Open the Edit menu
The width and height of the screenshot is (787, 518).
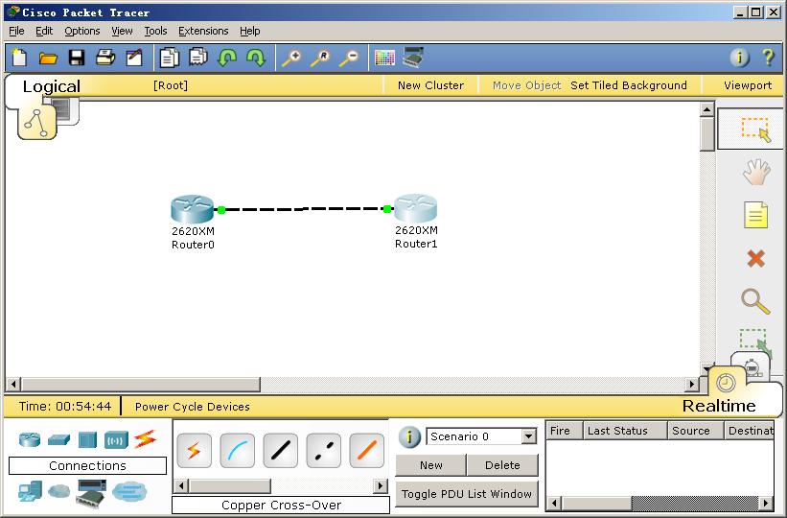[44, 31]
